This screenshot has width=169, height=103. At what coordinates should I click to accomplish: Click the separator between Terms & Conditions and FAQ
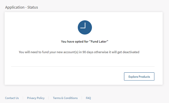tap(82, 98)
